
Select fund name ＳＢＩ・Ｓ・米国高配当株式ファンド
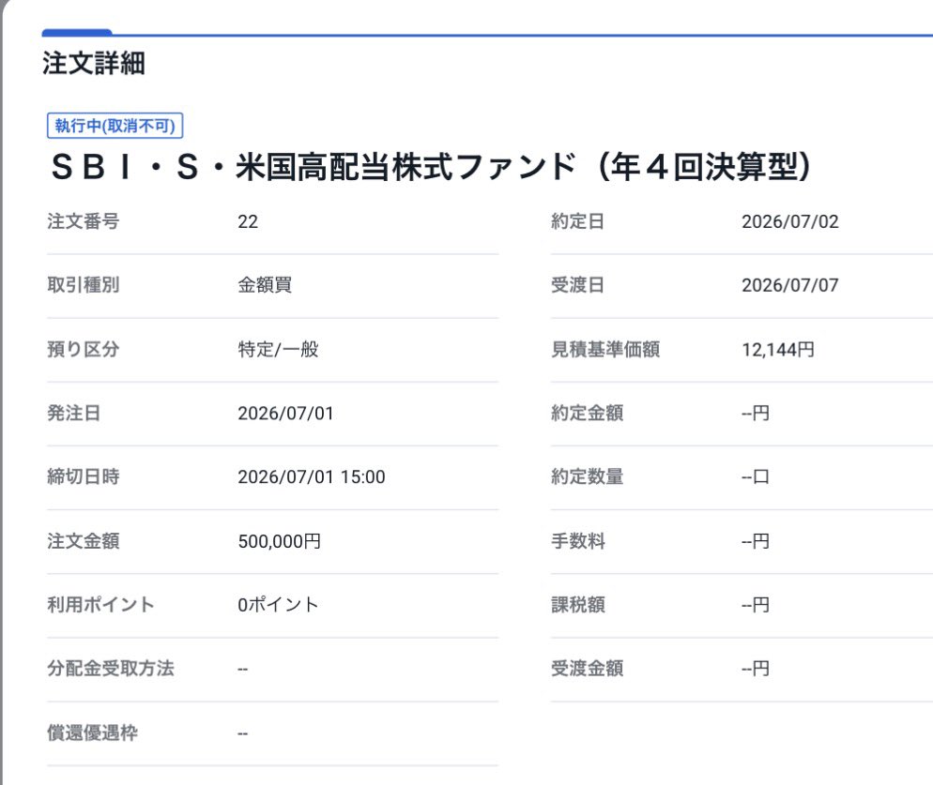point(431,167)
